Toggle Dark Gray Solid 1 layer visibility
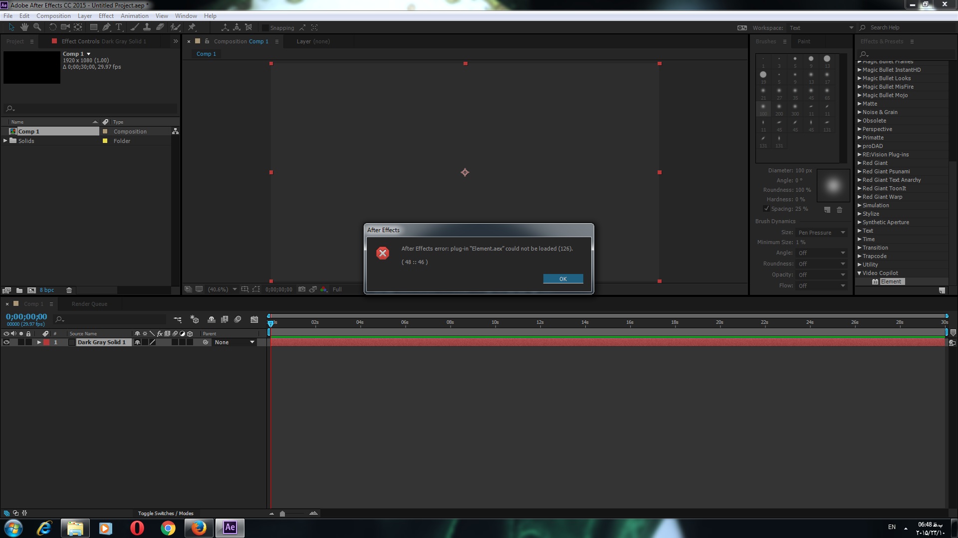The image size is (958, 538). point(5,342)
